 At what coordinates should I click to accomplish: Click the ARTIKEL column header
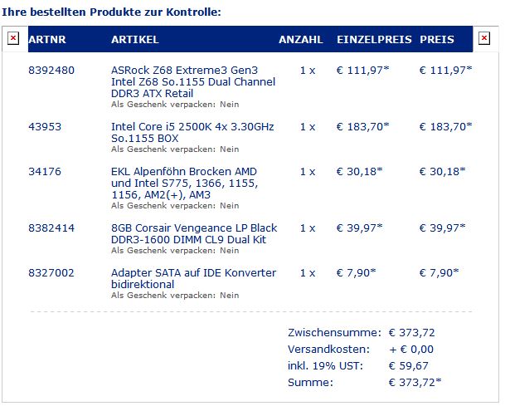(x=135, y=39)
